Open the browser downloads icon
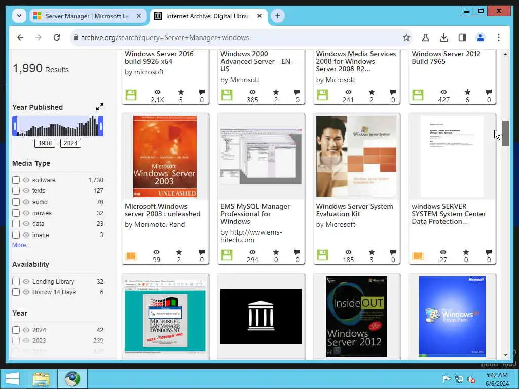519x389 pixels. click(x=444, y=37)
